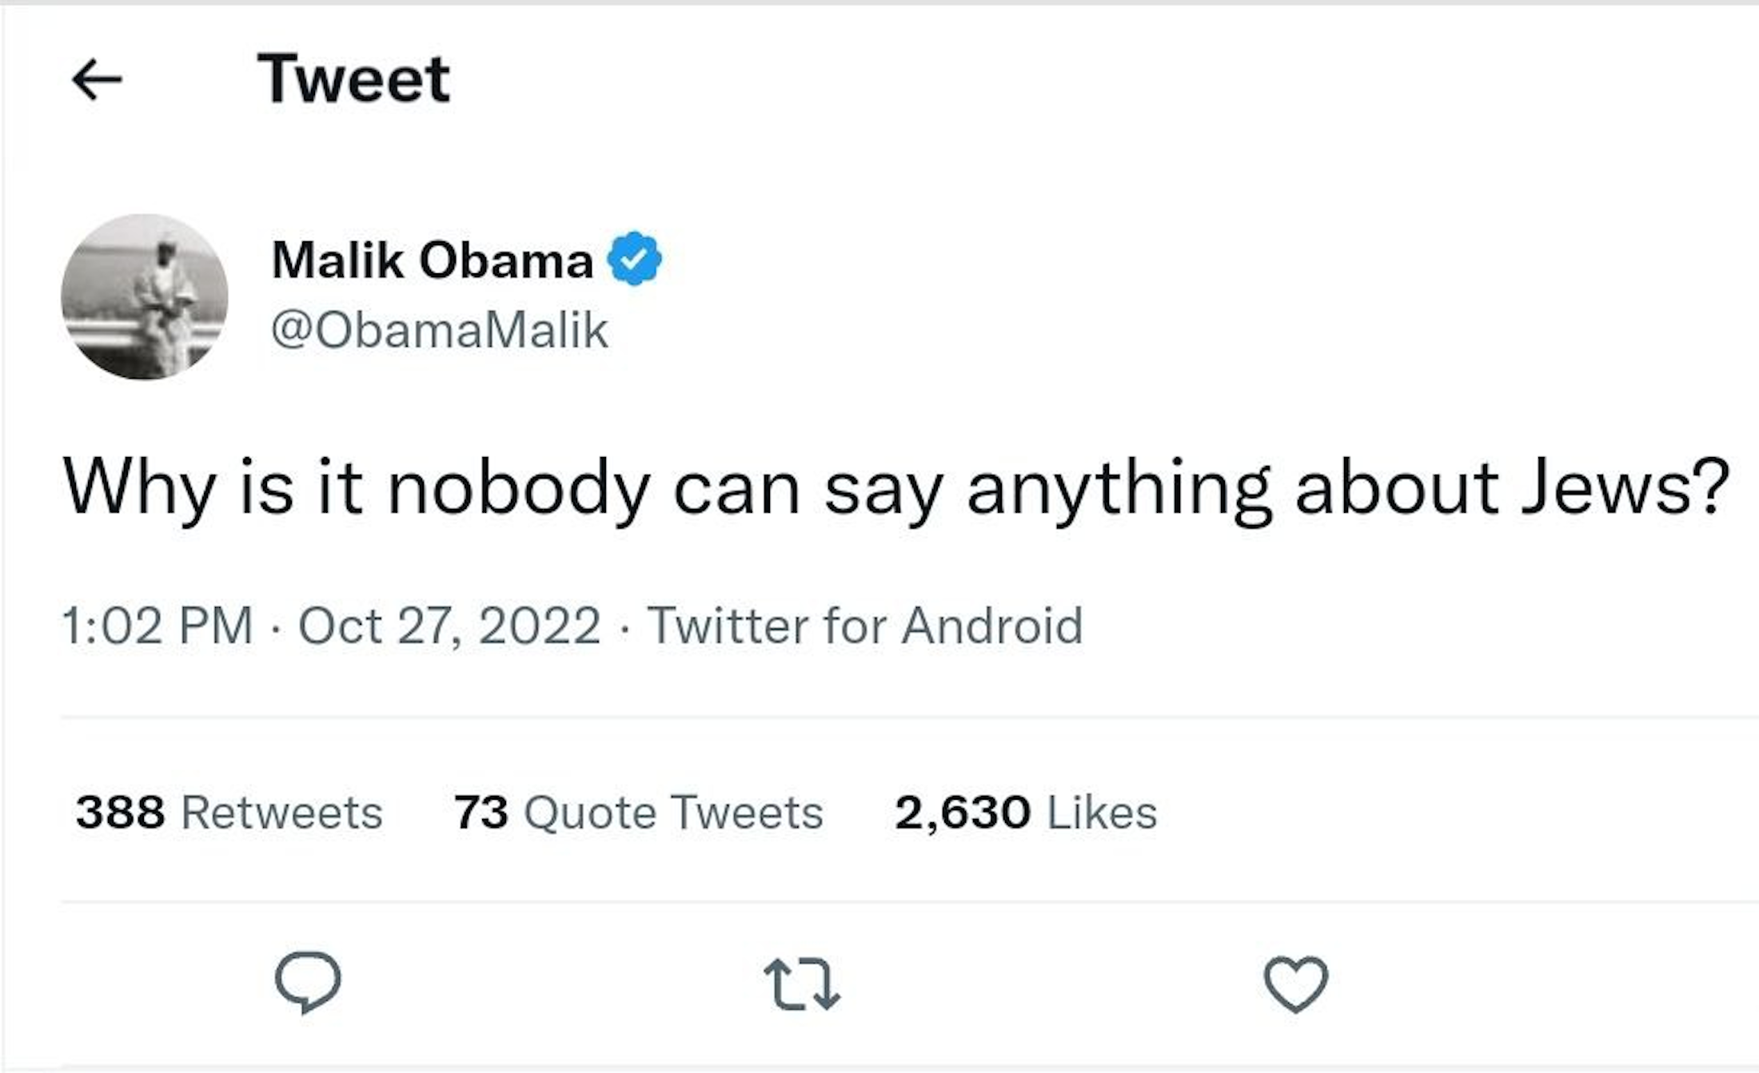Click the blue verified checkmark badge
Viewport: 1759px width, 1073px height.
[x=634, y=259]
